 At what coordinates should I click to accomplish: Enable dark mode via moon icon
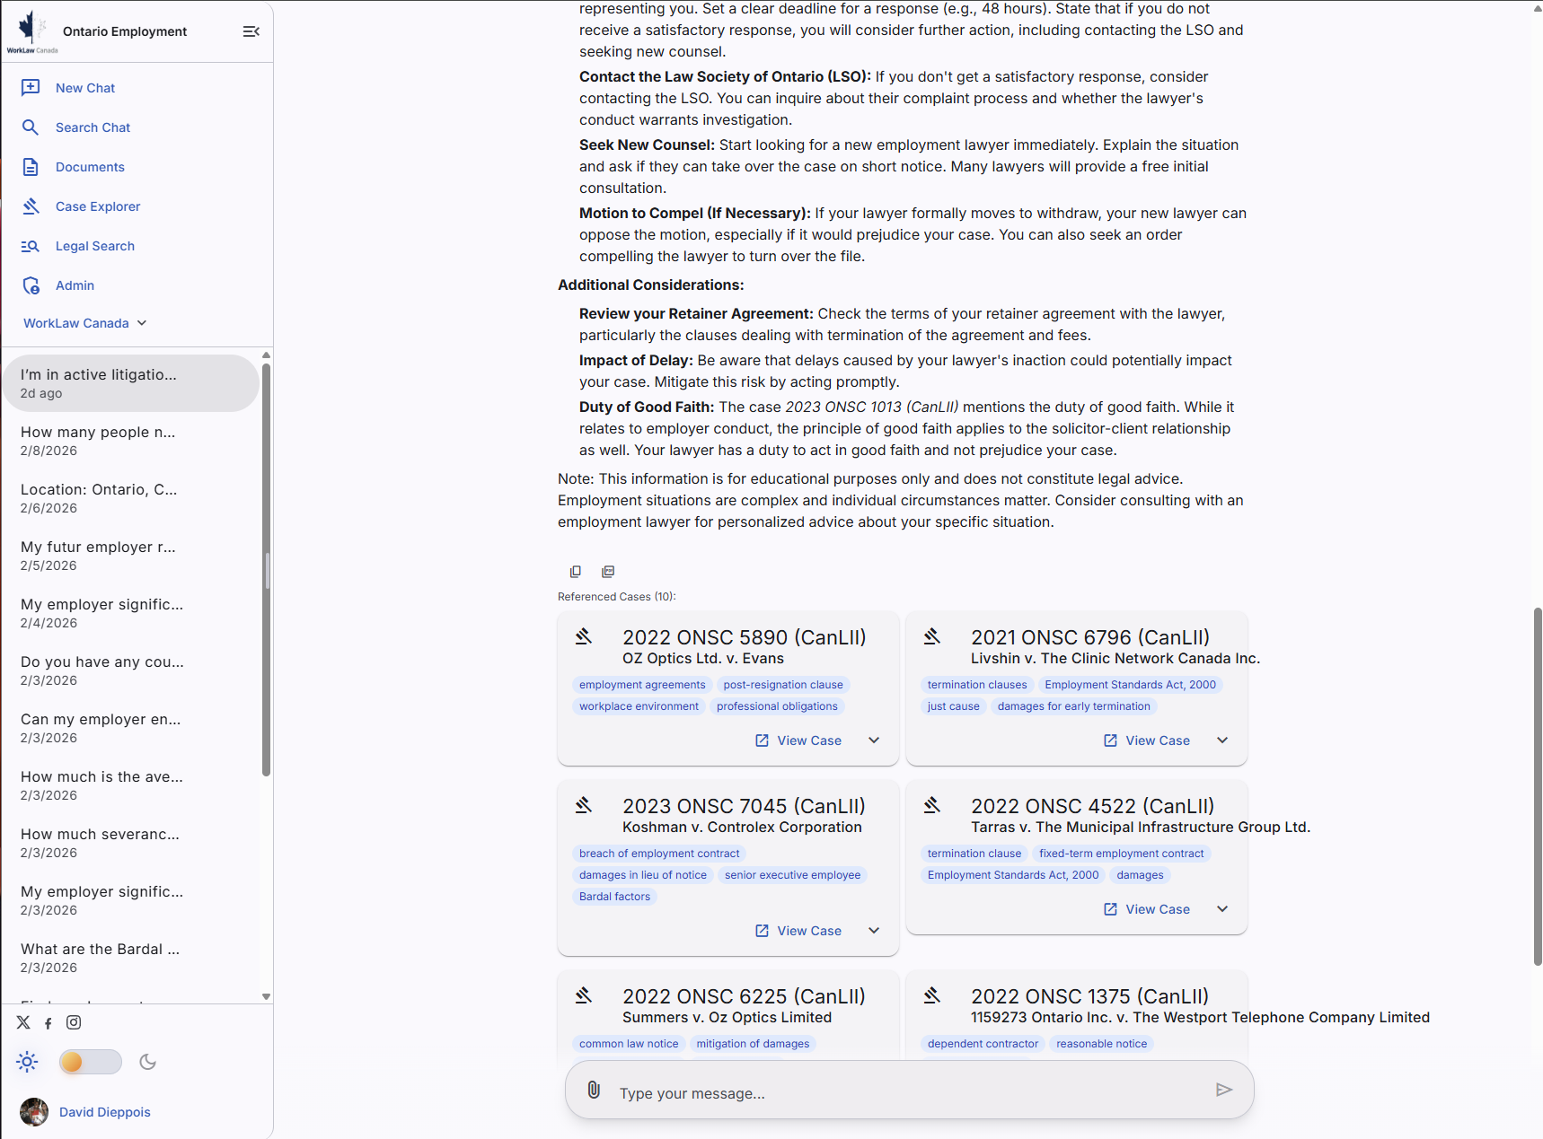click(147, 1061)
